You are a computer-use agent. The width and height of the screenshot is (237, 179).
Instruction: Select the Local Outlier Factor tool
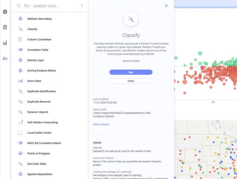(x=39, y=133)
